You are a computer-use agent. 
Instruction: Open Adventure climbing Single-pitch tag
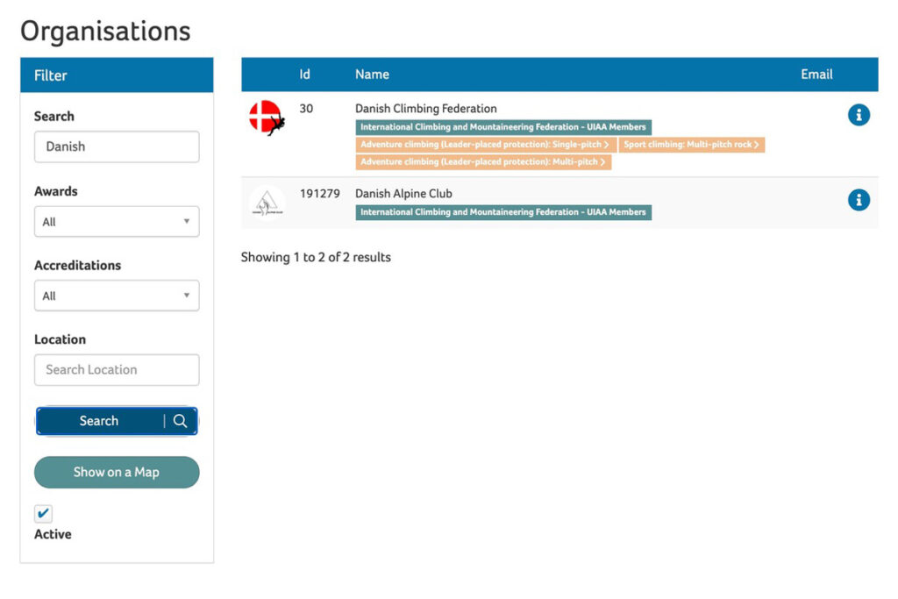486,145
